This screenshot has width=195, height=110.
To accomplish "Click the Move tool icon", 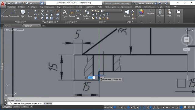I will (42, 11).
